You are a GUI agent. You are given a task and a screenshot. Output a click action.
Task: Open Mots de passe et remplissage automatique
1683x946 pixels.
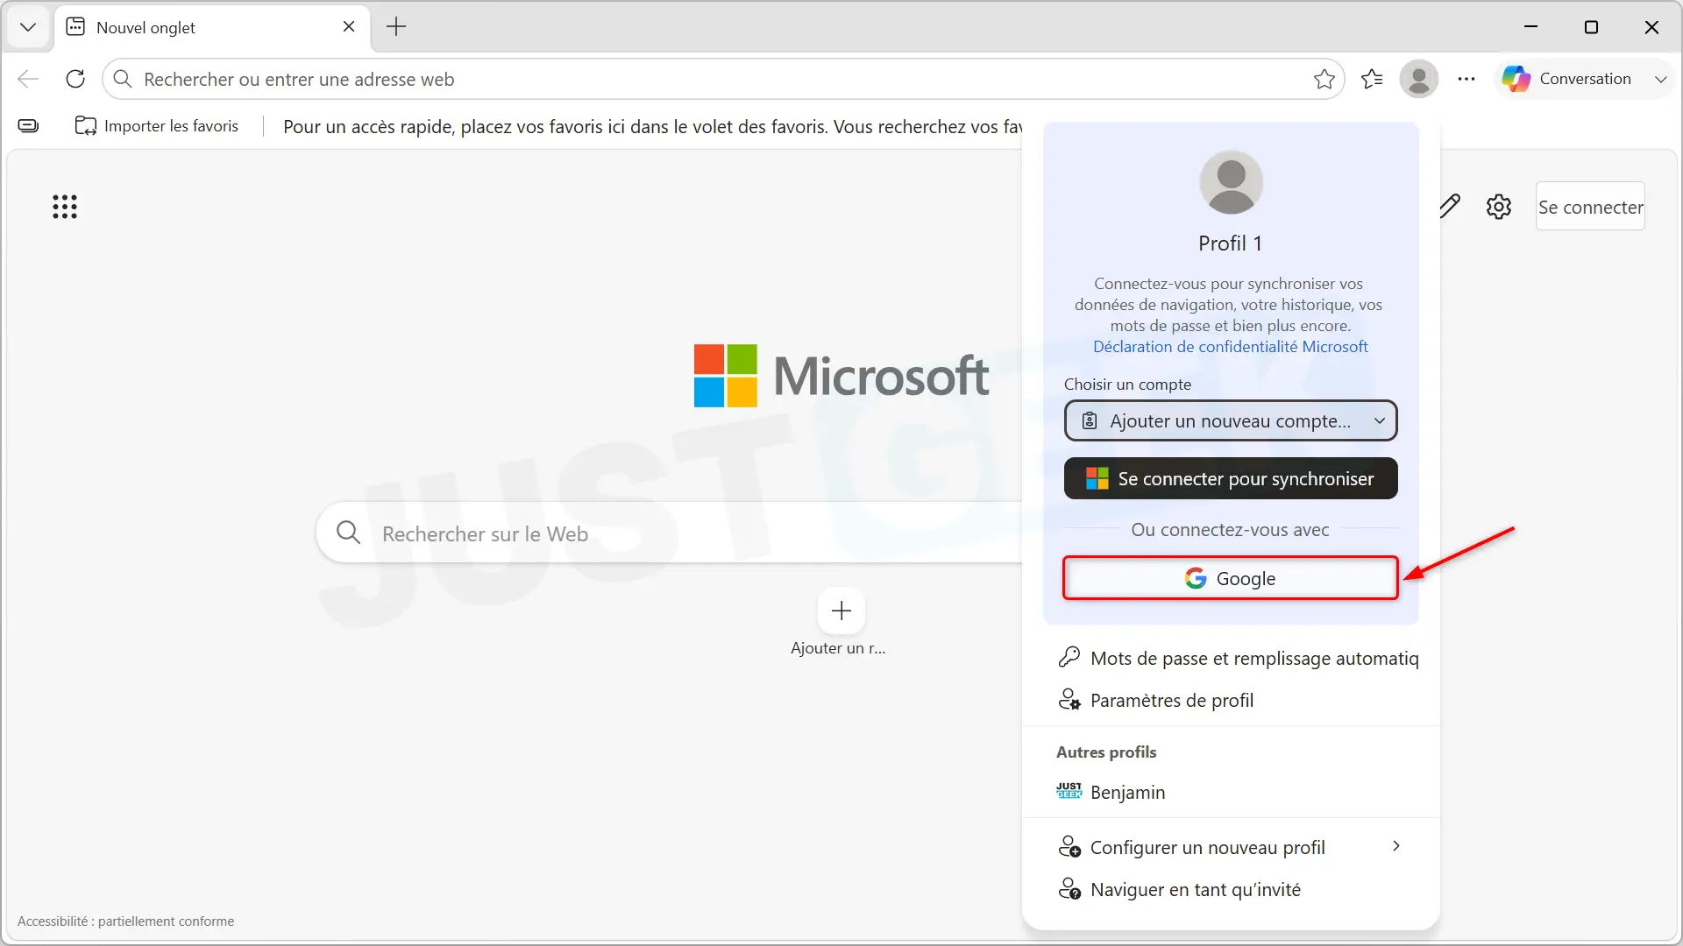point(1239,659)
